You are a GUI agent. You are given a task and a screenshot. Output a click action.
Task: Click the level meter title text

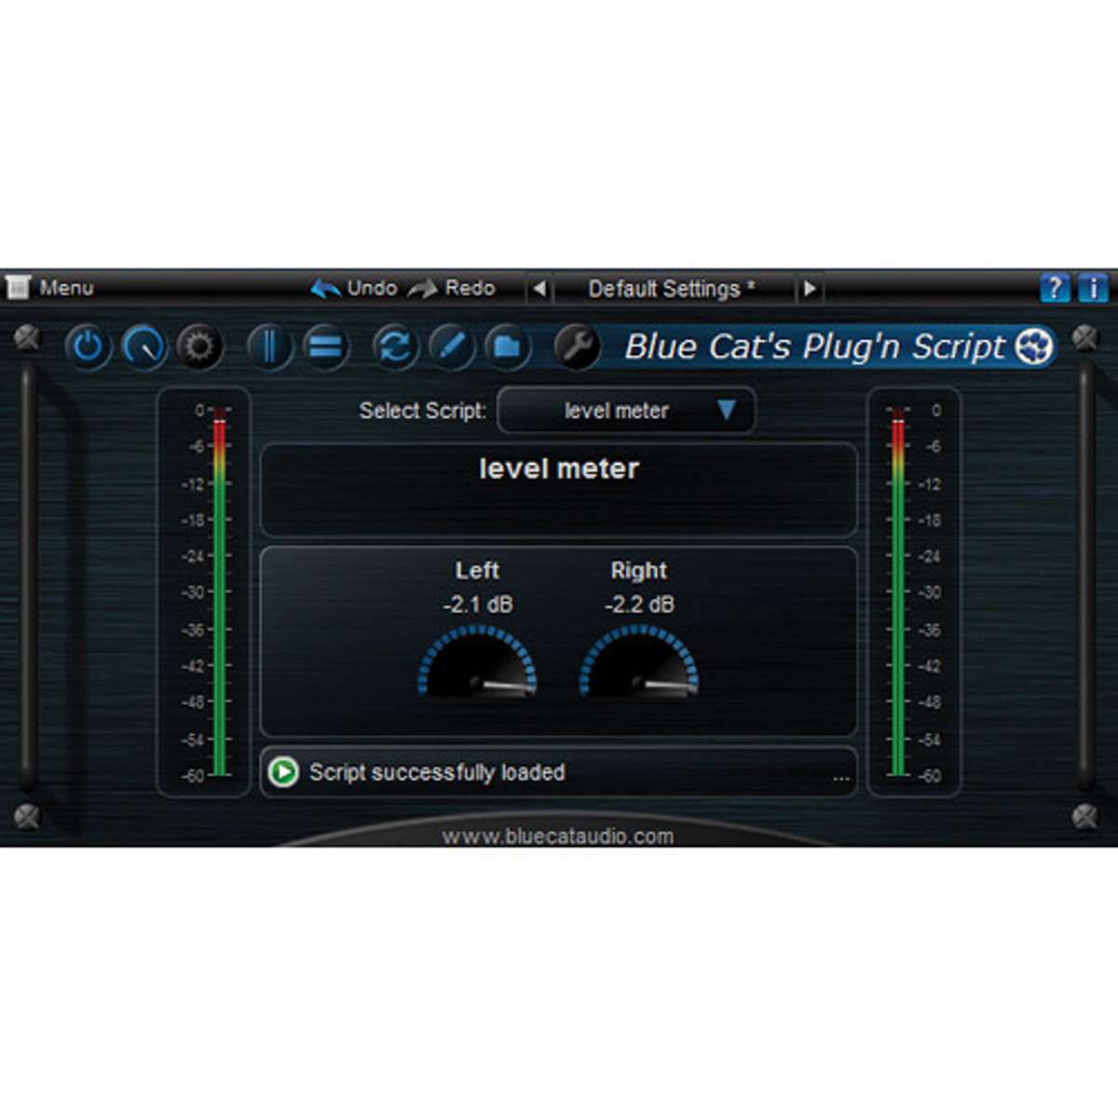point(559,469)
